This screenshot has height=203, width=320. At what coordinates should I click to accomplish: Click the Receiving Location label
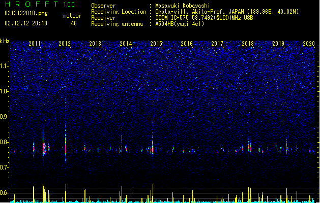click(119, 12)
